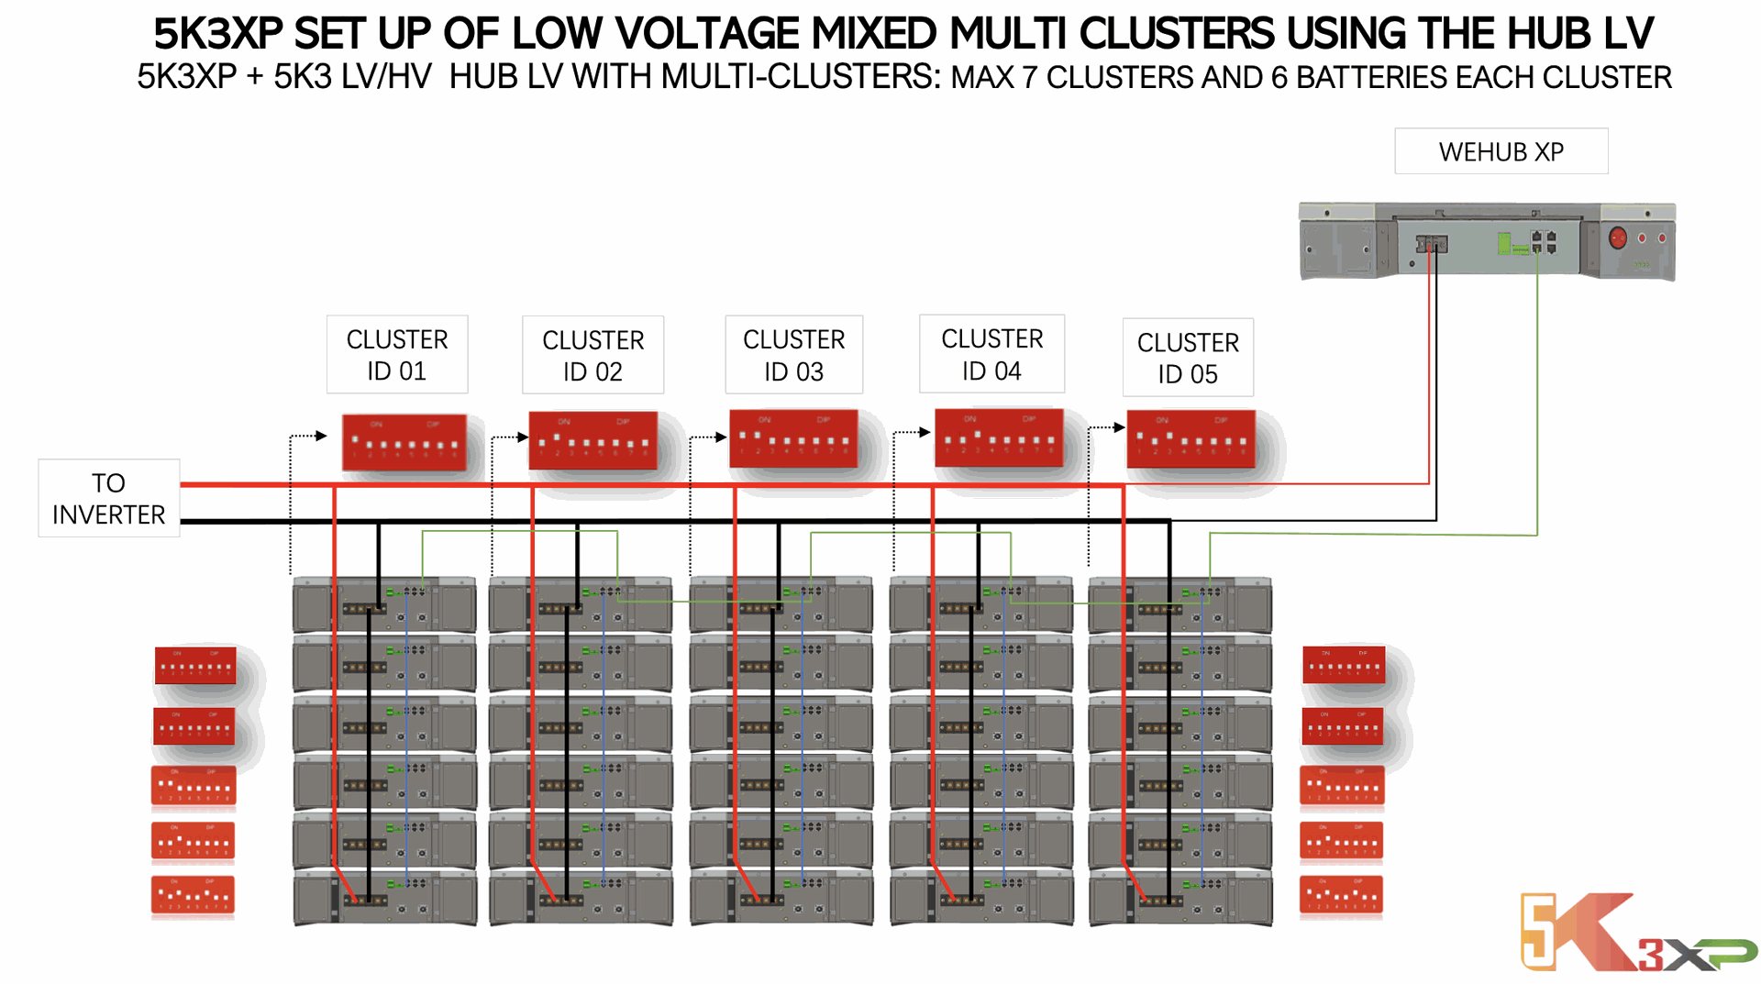
Task: Select the top battery of the Cluster 01 stack
Action: point(384,605)
